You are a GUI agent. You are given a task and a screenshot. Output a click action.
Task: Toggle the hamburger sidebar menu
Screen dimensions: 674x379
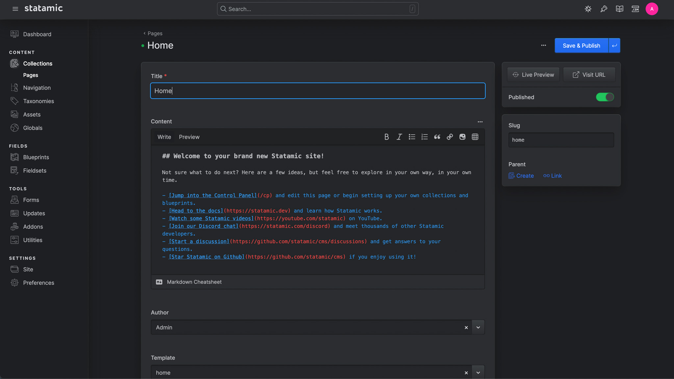point(15,9)
